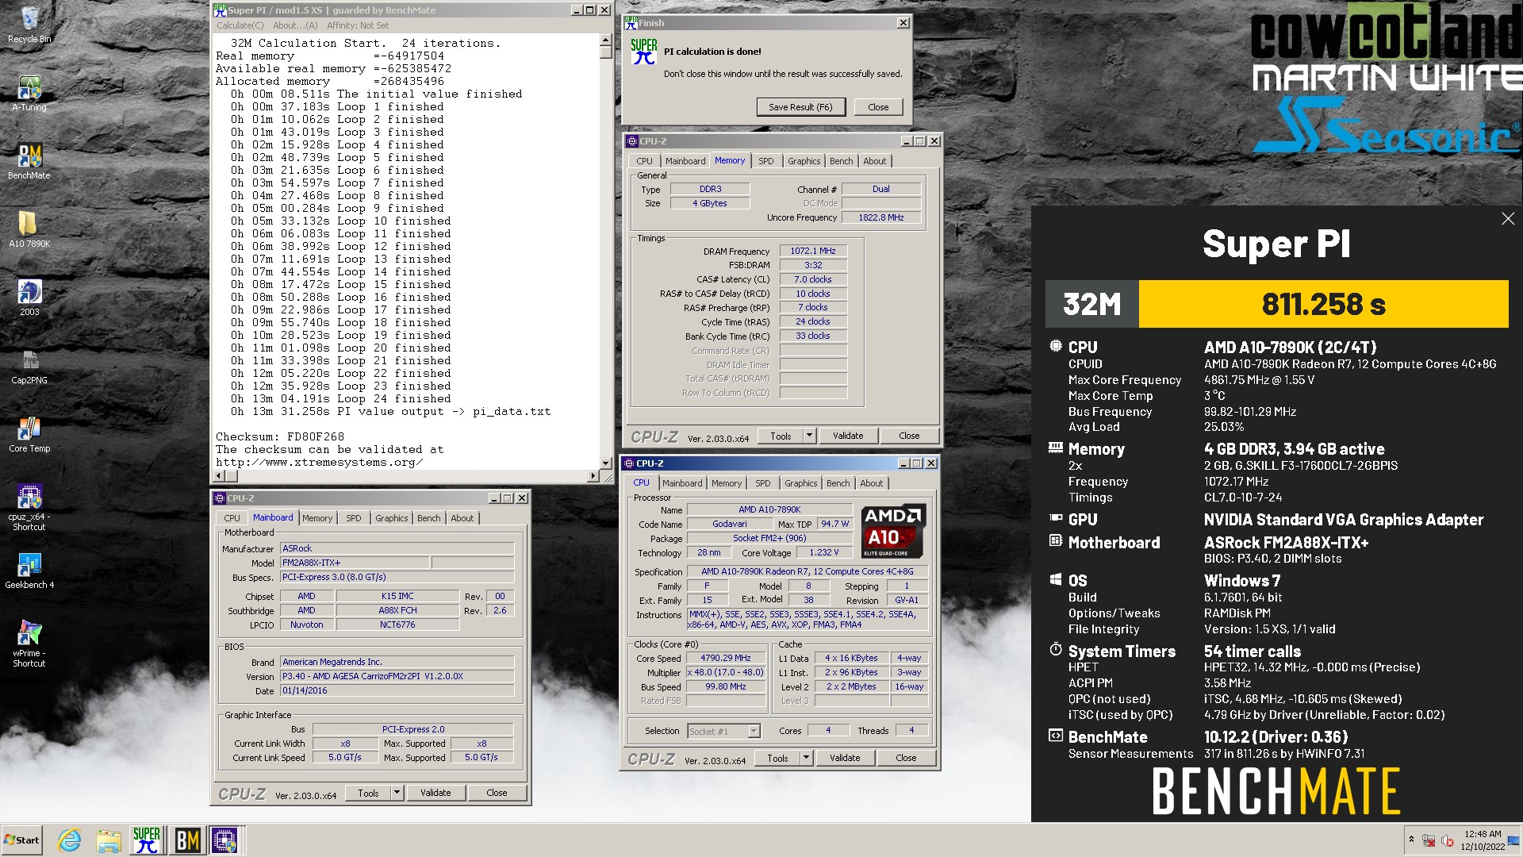Select Memory tab in CPU-Z CPU window

coord(726,483)
